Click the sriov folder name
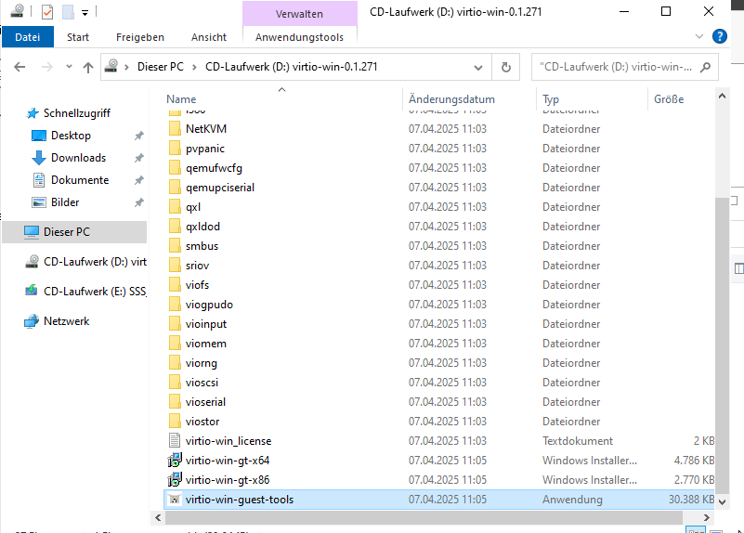744x533 pixels. pyautogui.click(x=198, y=266)
